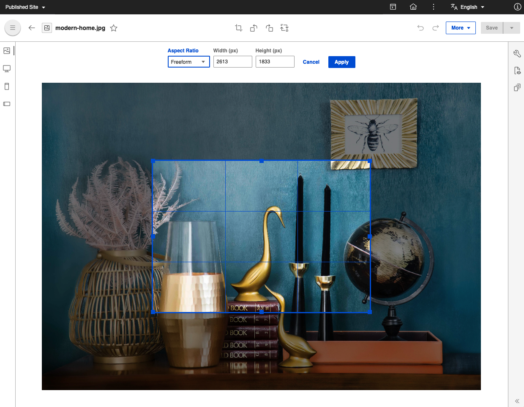524x407 pixels.
Task: Open the three-dot overflow menu
Action: 433,7
